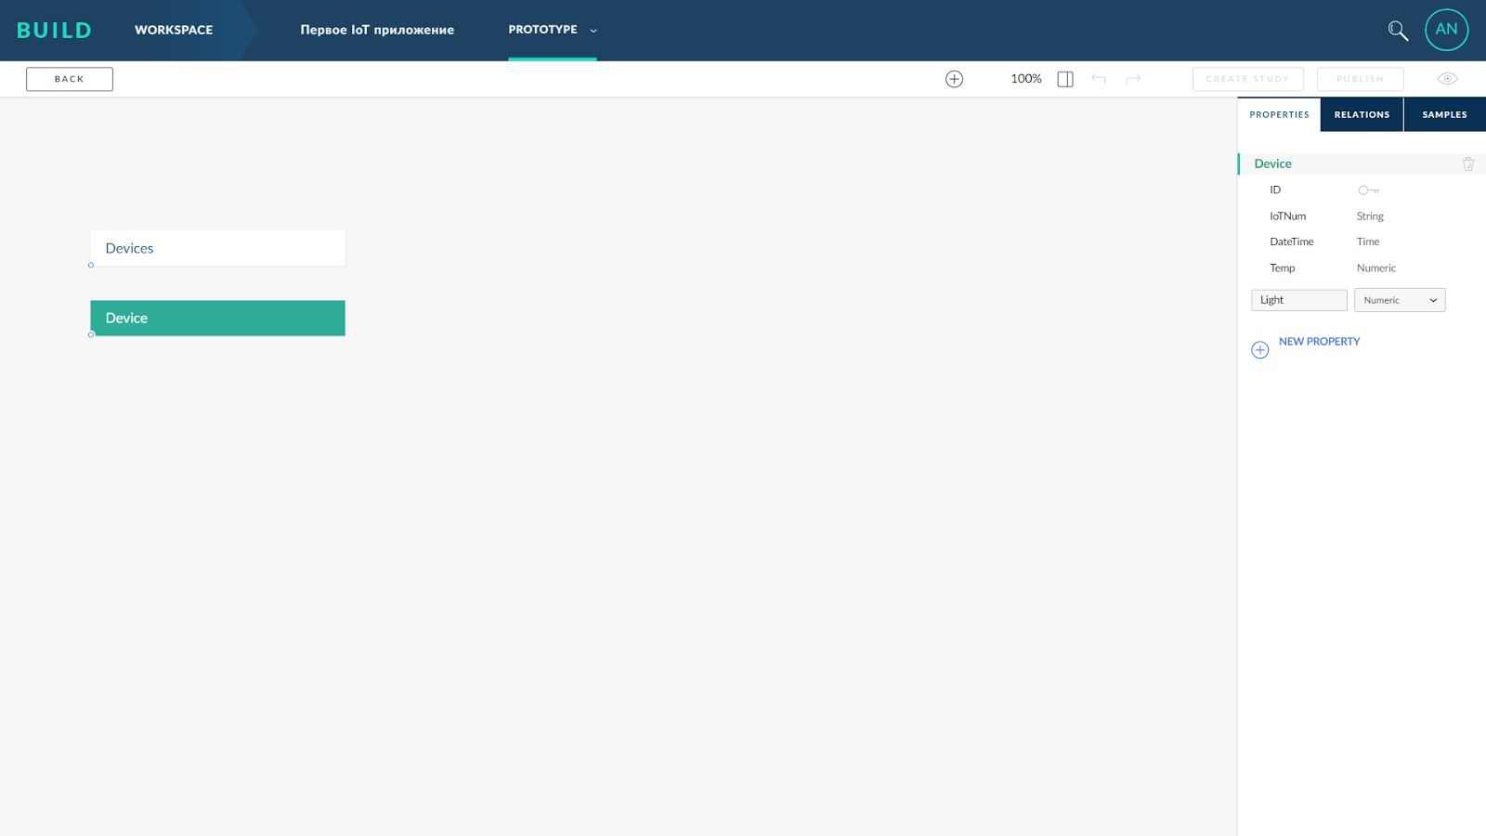Click the undo arrow icon
The height and width of the screenshot is (836, 1486).
pyautogui.click(x=1099, y=79)
